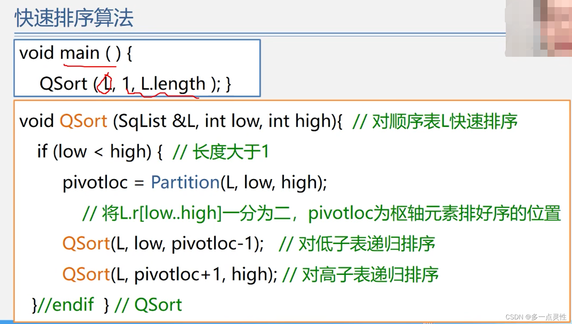Click the comment starting '// 将L.r[low..high]一分为二'
572x324 pixels.
tap(321, 213)
